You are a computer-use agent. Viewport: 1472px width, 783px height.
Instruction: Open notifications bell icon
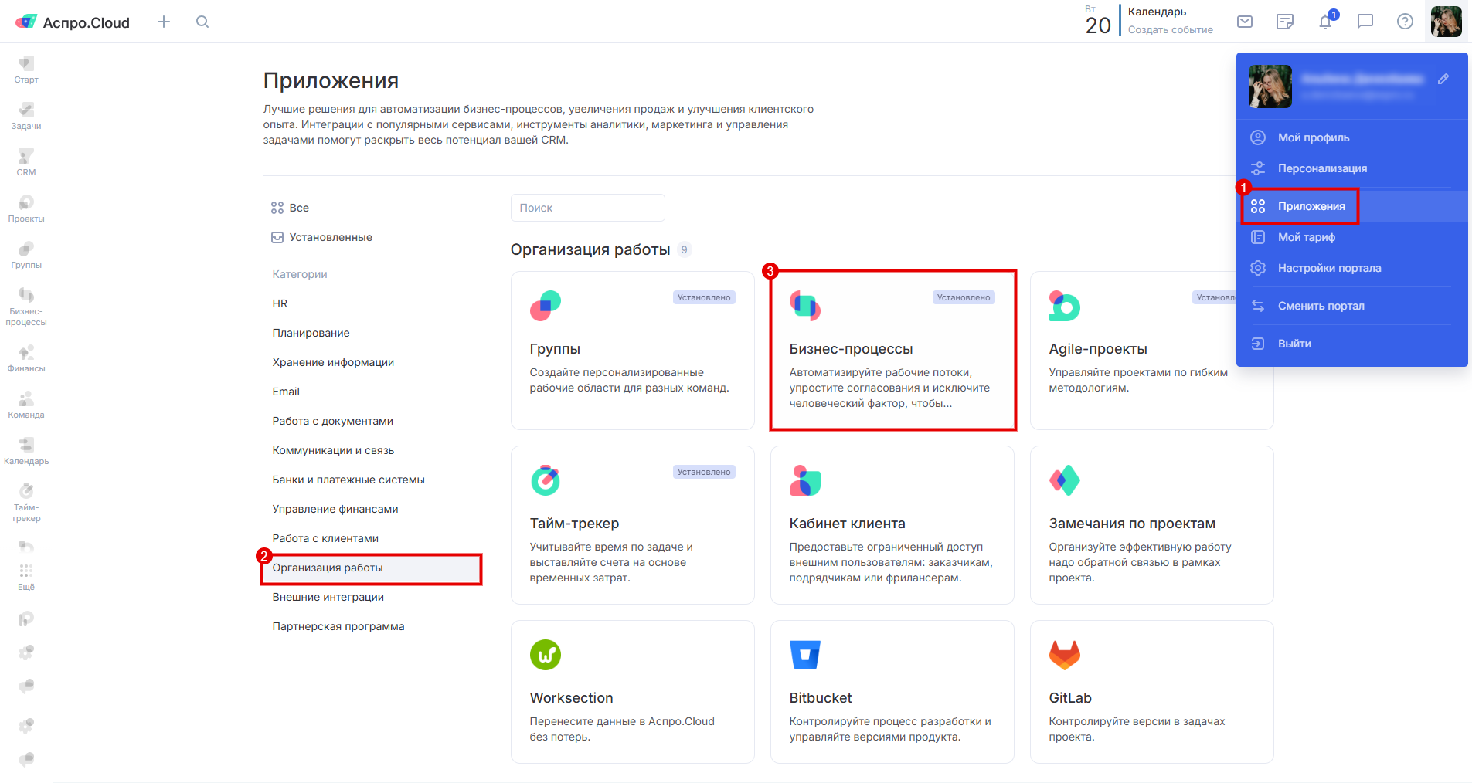click(1325, 22)
